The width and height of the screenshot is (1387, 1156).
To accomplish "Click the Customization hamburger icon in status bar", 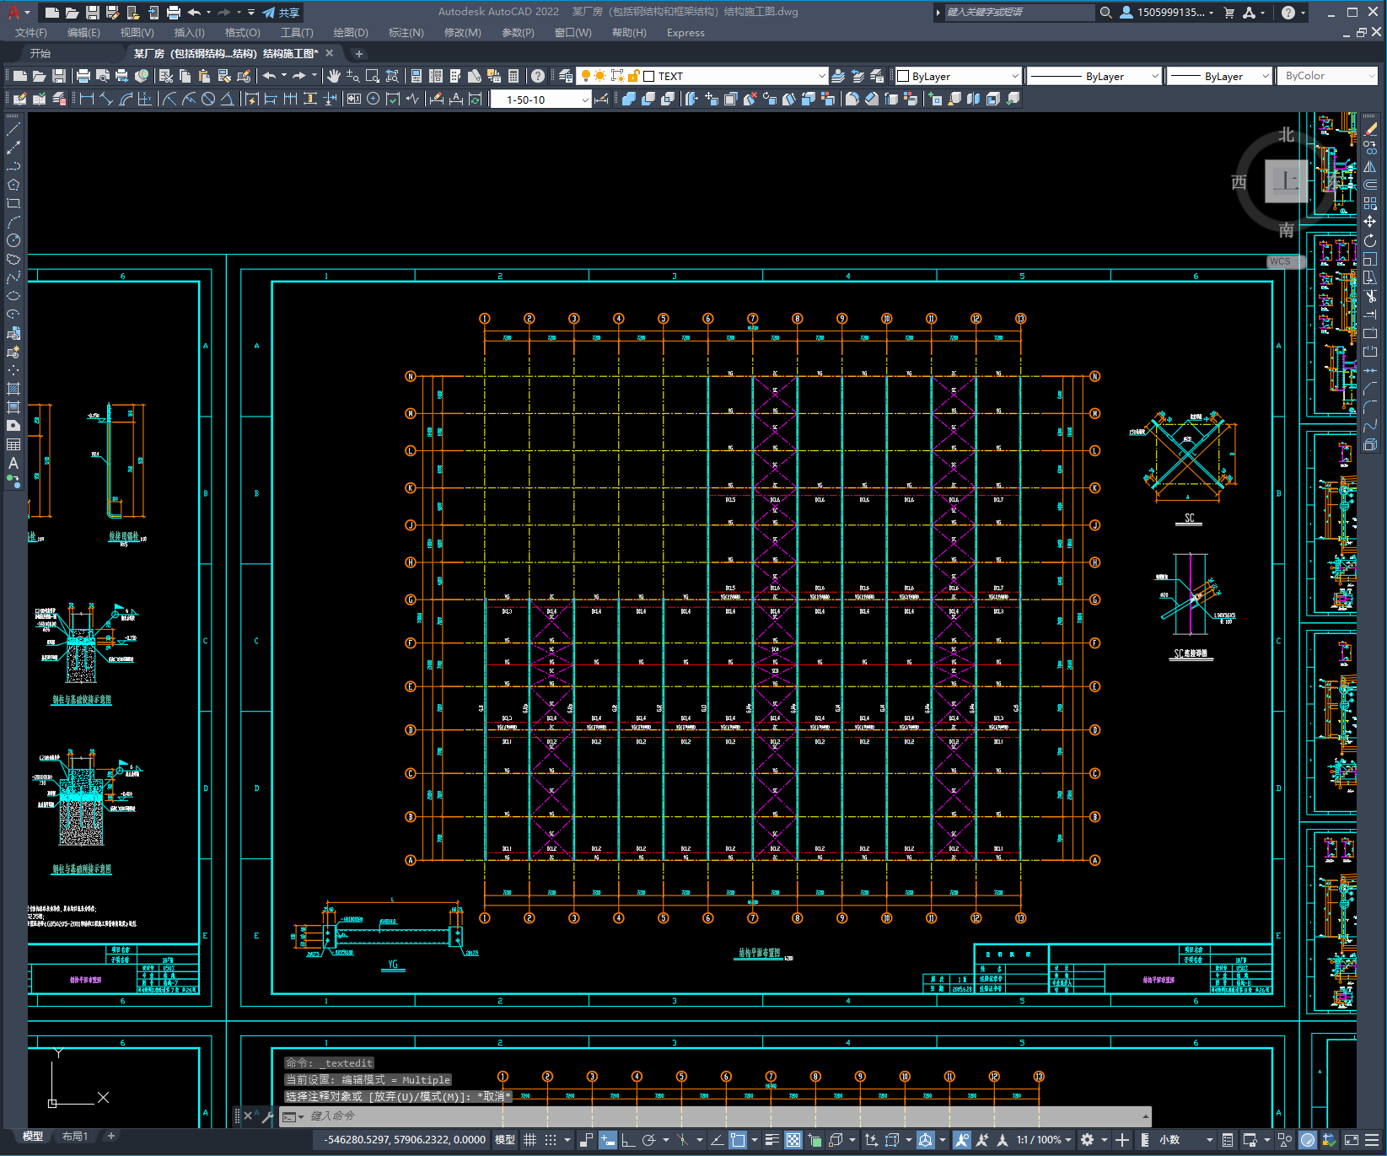I will pyautogui.click(x=1373, y=1139).
